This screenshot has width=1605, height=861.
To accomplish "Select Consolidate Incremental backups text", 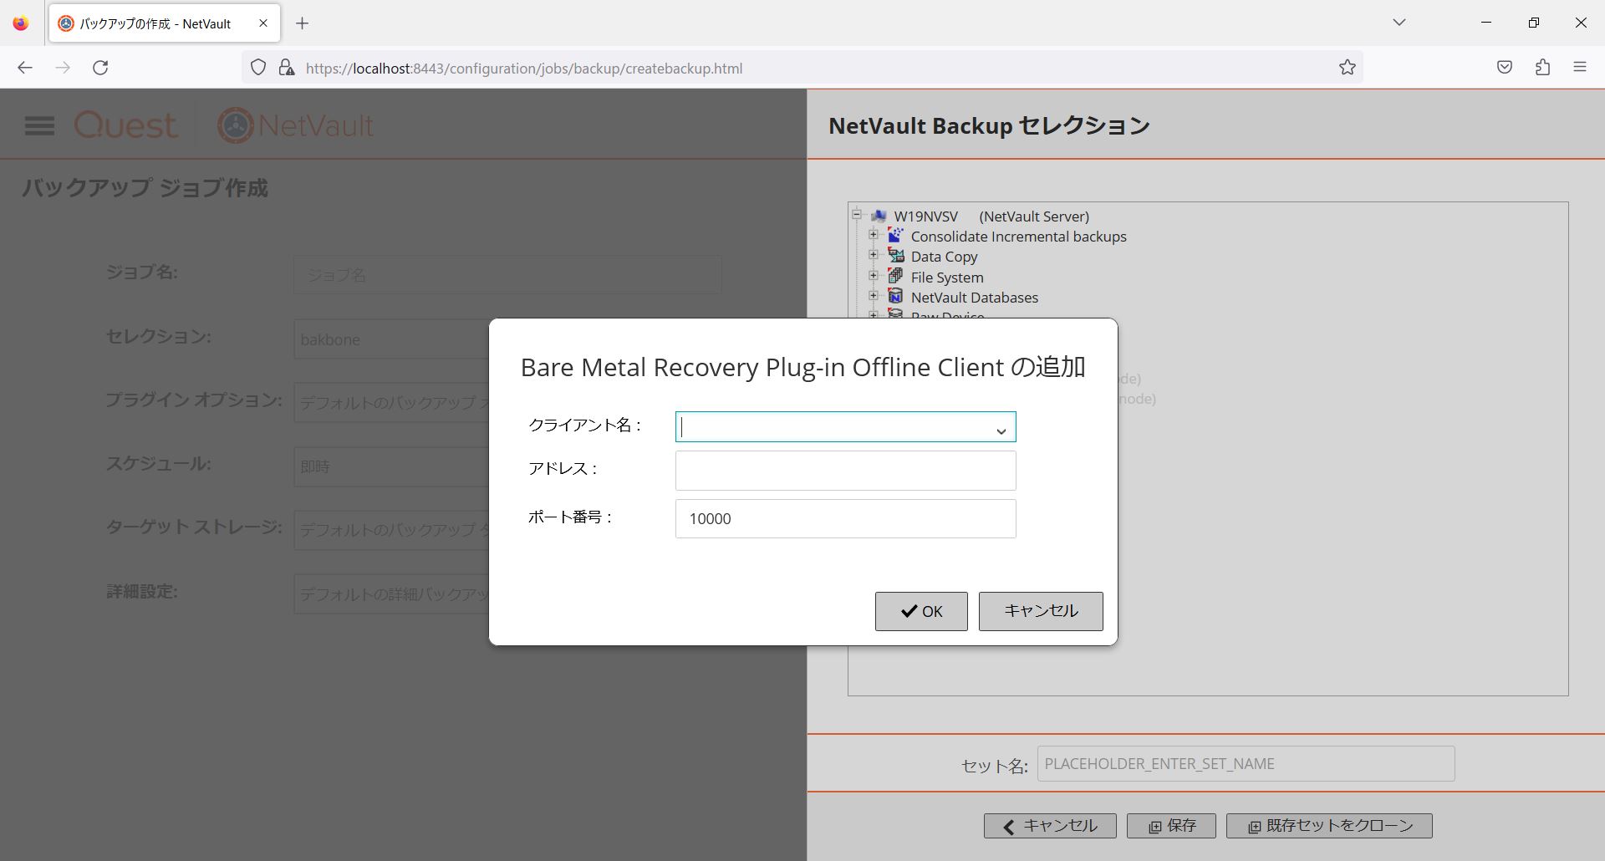I will point(1018,237).
